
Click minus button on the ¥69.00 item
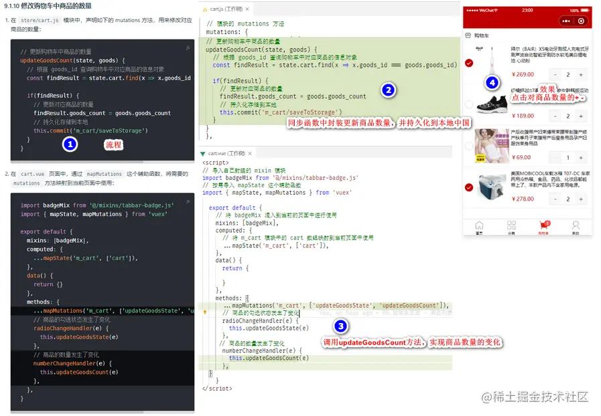[555, 158]
